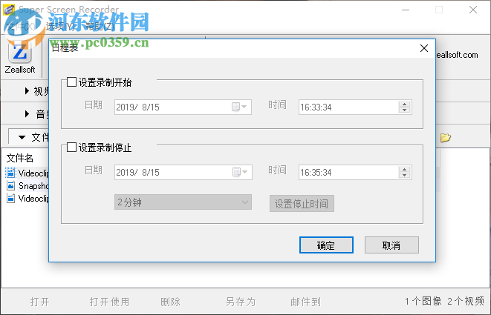Enable 设置录制开始 checkbox
491x315 pixels.
[x=71, y=82]
